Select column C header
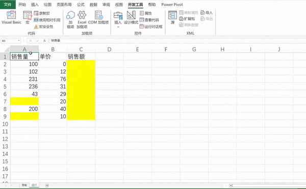The image size is (306, 189). (x=81, y=49)
